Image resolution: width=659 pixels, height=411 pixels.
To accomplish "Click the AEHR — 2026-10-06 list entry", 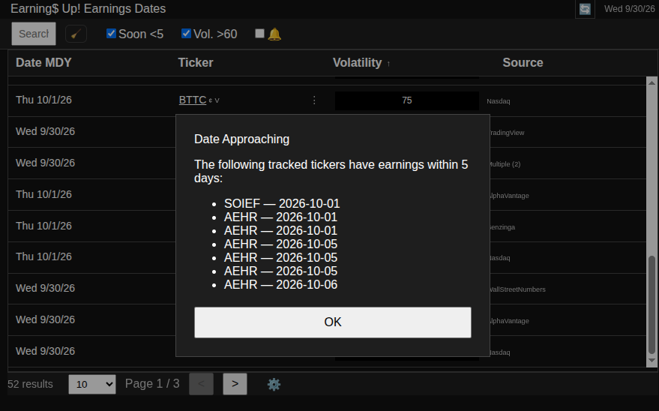I will click(280, 284).
